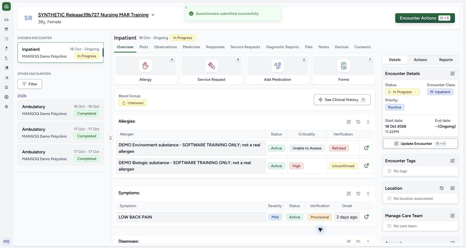Open the Encounter Actions menu
The height and width of the screenshot is (248, 466).
click(x=425, y=18)
